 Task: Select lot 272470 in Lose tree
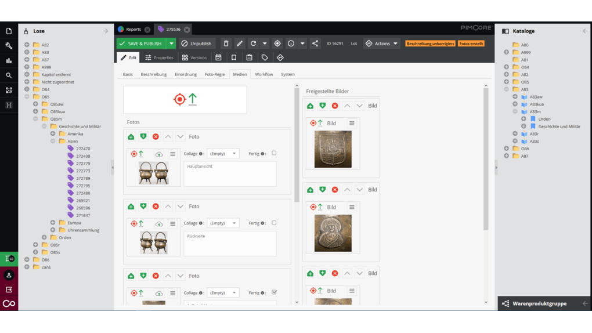click(83, 149)
